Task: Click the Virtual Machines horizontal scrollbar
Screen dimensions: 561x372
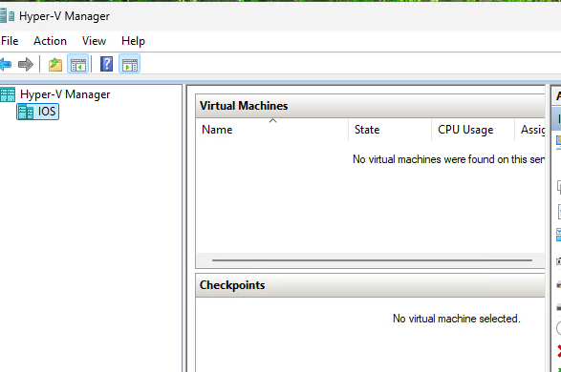Action: click(372, 260)
